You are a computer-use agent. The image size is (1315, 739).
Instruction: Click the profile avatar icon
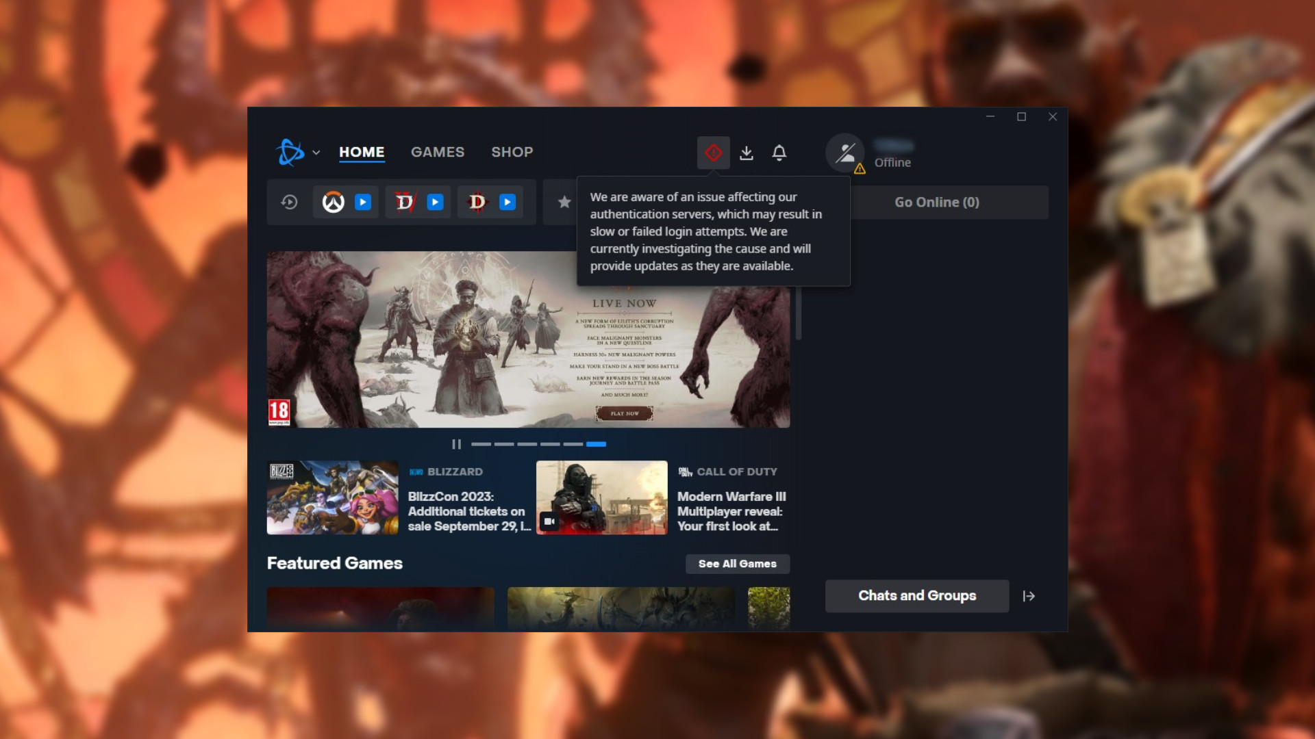point(844,153)
